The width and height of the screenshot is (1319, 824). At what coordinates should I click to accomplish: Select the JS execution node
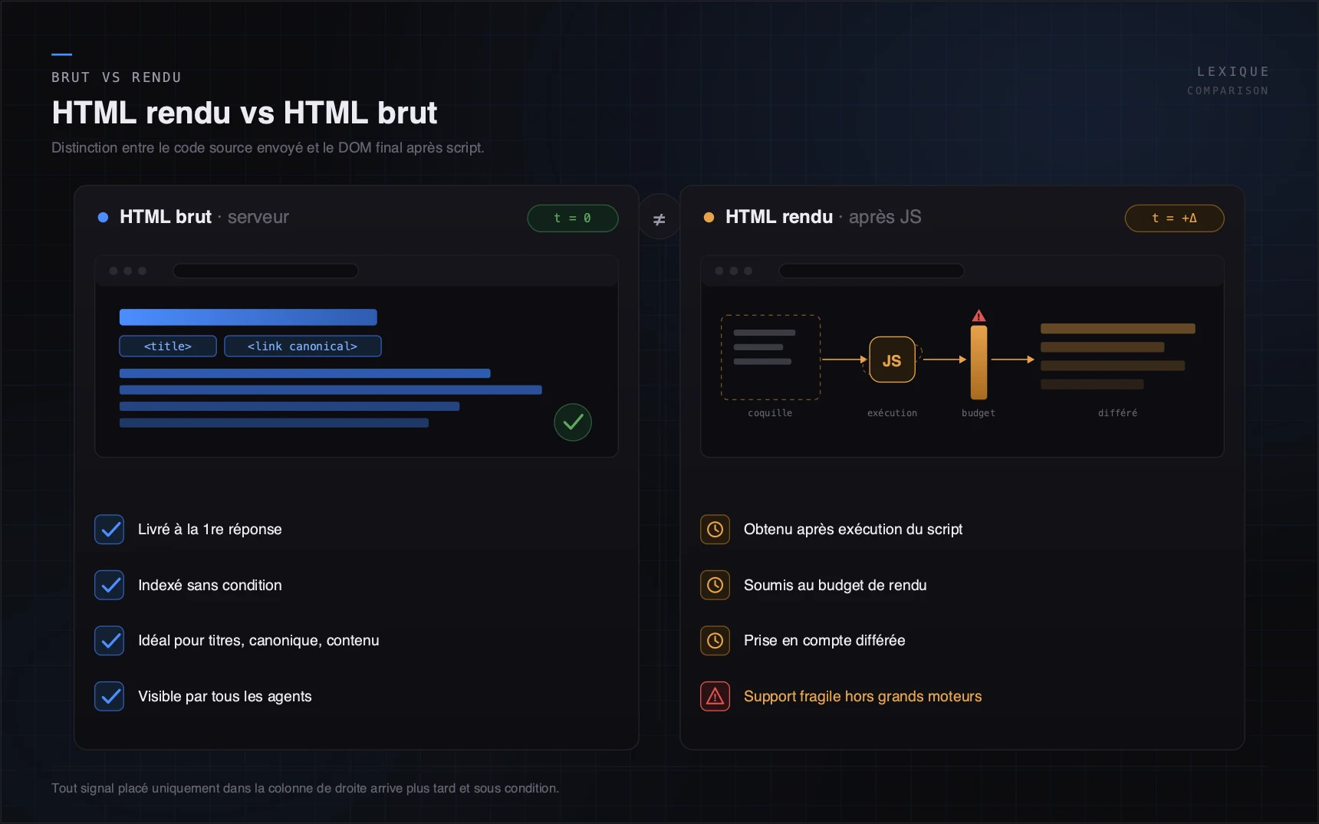pyautogui.click(x=892, y=359)
